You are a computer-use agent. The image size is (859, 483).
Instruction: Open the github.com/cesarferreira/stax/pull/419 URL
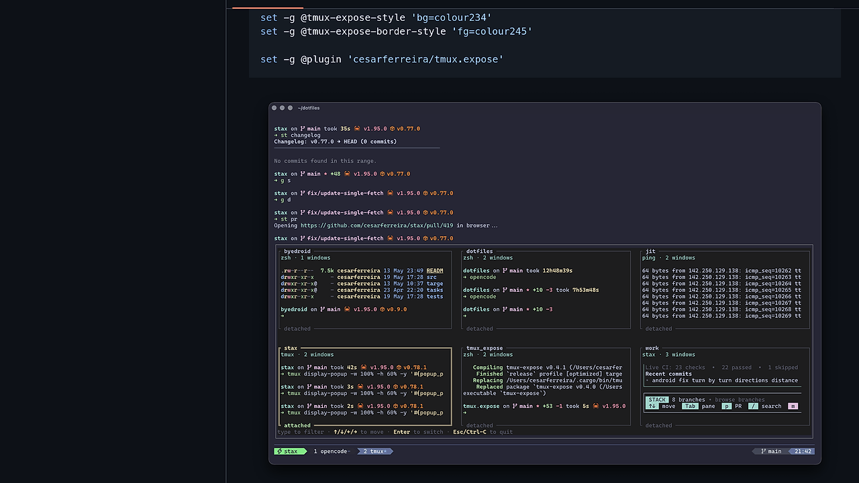377,225
